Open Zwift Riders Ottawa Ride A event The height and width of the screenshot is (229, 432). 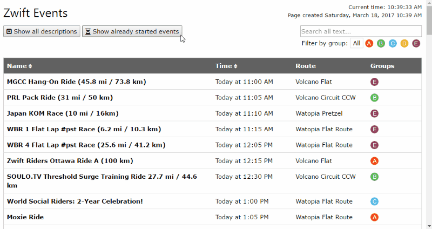pyautogui.click(x=70, y=160)
